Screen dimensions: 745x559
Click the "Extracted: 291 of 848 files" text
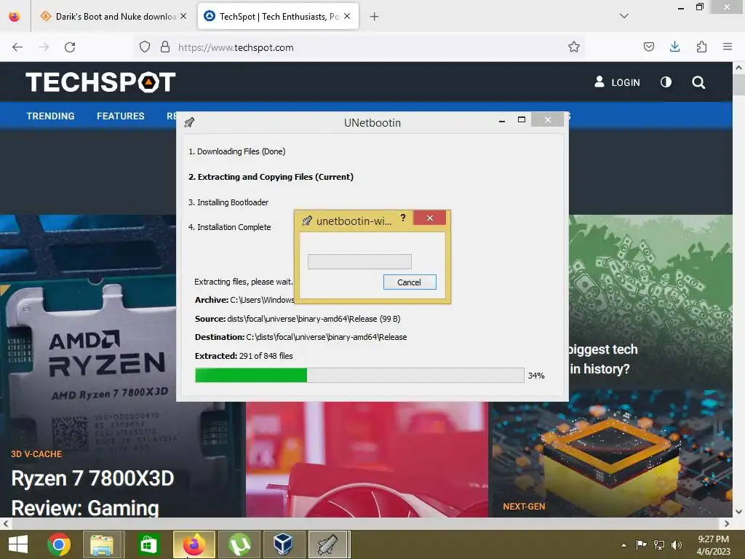(x=244, y=355)
